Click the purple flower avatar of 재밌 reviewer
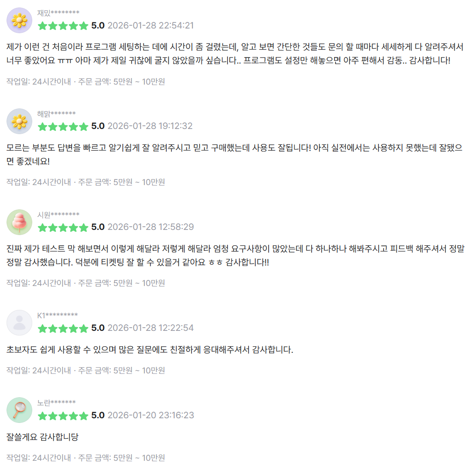 tap(19, 21)
